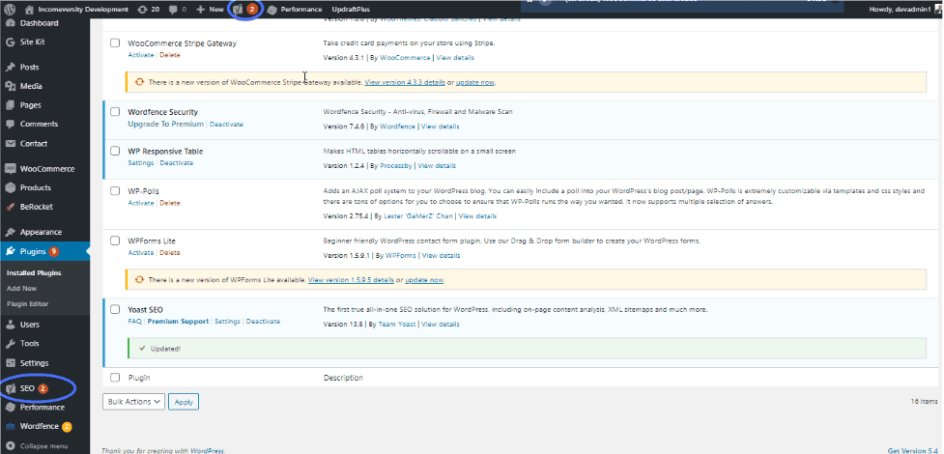Open Yoast SEO Premium Support link
The height and width of the screenshot is (454, 944).
[x=178, y=322]
